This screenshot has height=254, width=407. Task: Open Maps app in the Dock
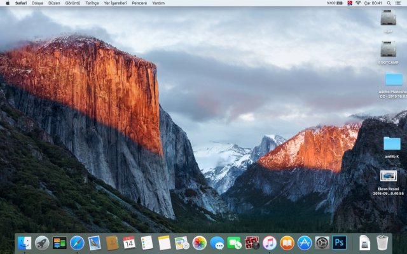pos(182,243)
